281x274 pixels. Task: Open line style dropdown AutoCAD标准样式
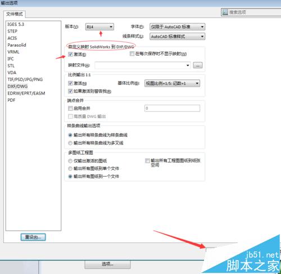click(177, 37)
